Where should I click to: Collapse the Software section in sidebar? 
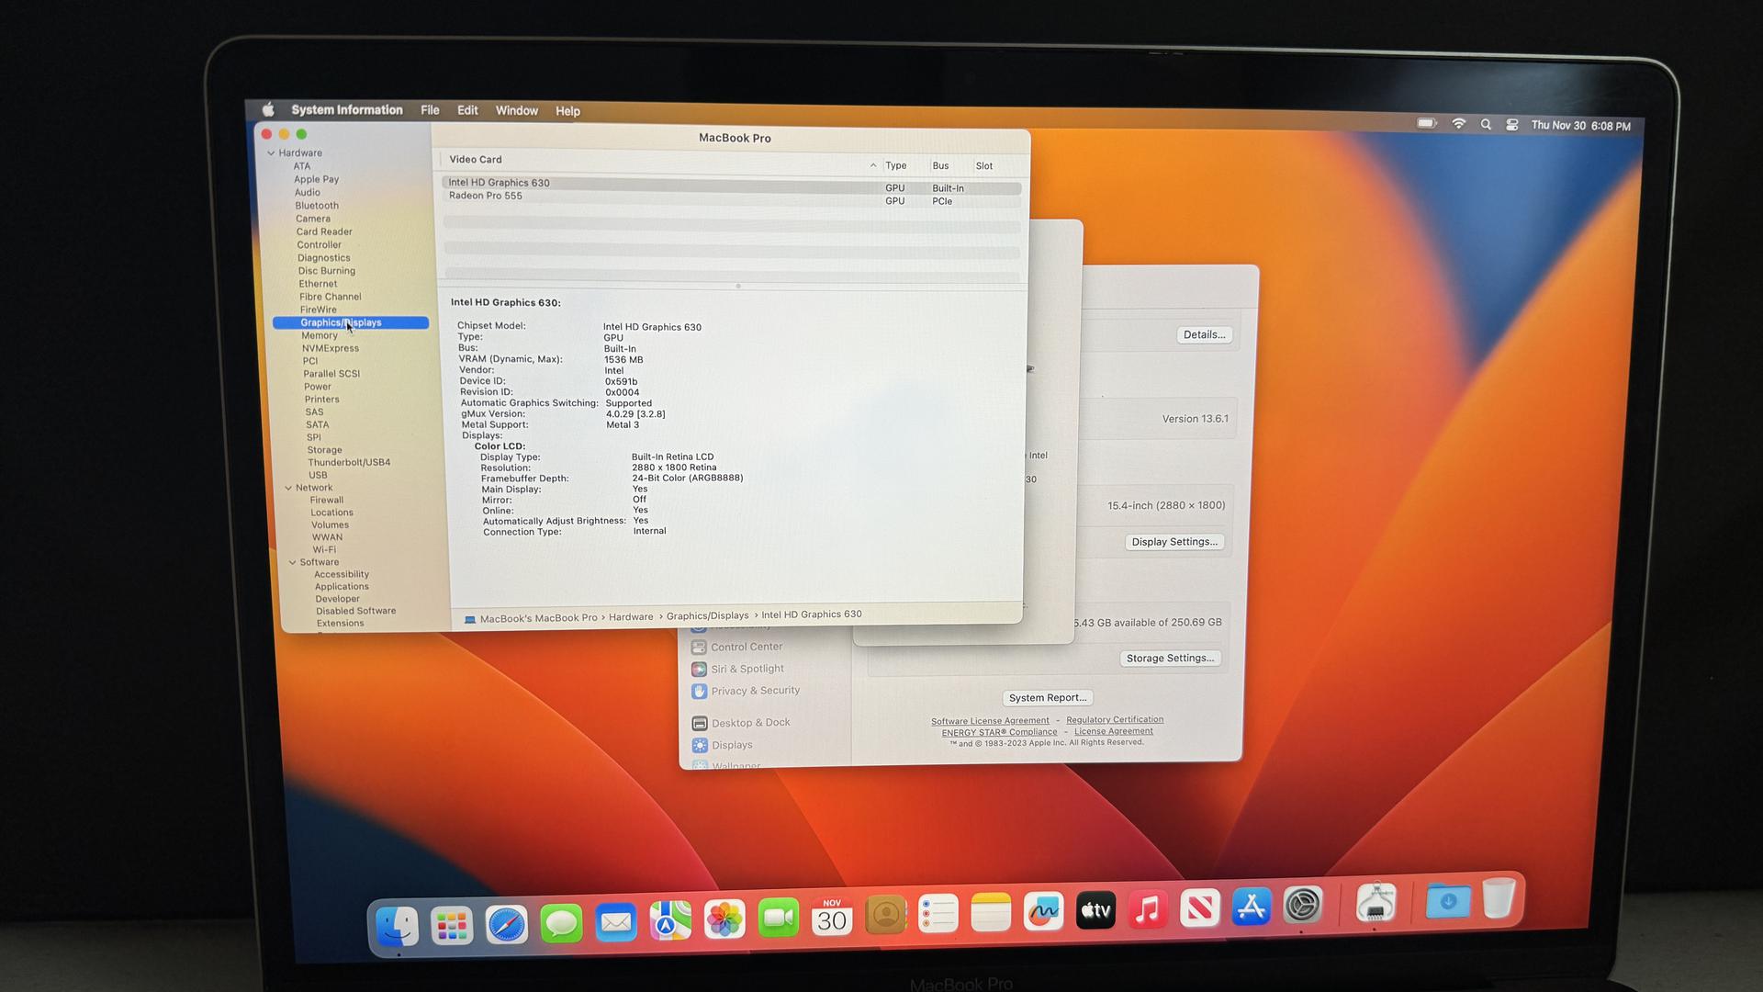[293, 562]
